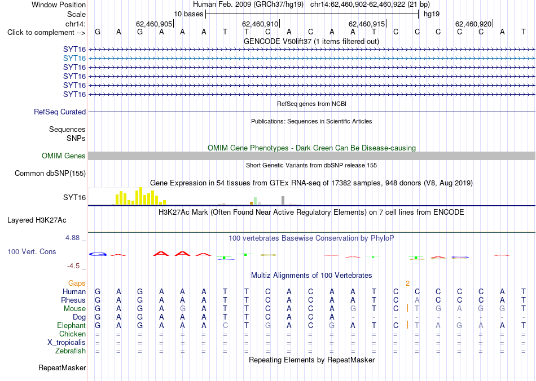
Task: Click the 62,460,910 ruler position label
Action: tap(260, 24)
